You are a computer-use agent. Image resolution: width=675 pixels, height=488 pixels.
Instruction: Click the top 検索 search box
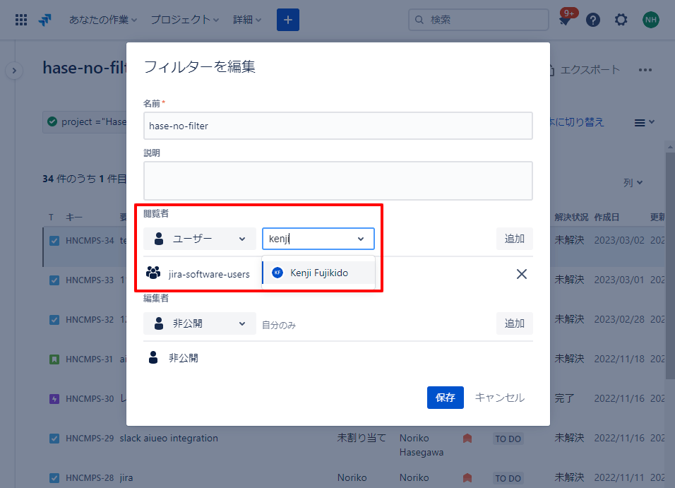[478, 20]
